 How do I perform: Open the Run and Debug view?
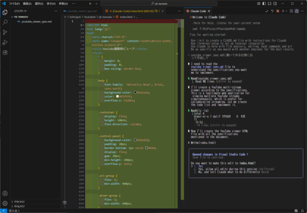coord(5,43)
